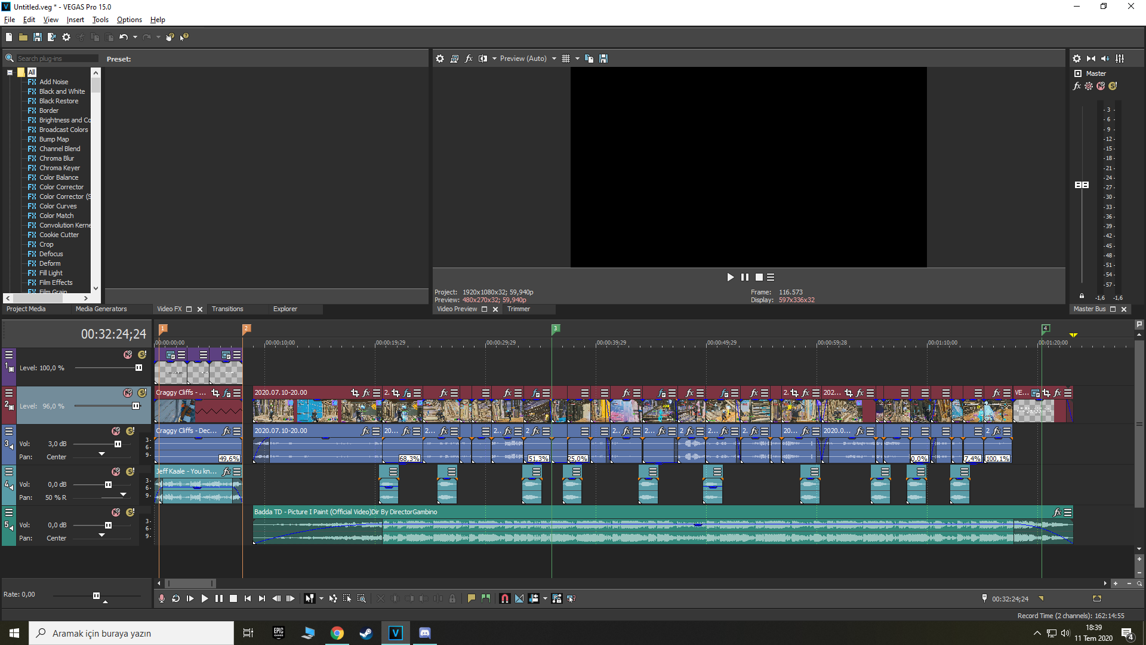This screenshot has width=1146, height=645.
Task: Insert a region with green bracket icon
Action: [x=486, y=598]
